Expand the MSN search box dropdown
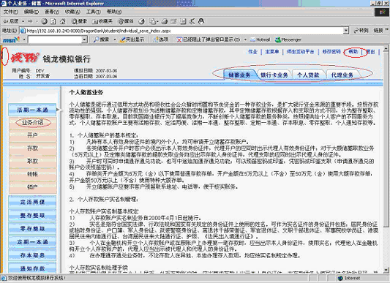 coord(85,39)
